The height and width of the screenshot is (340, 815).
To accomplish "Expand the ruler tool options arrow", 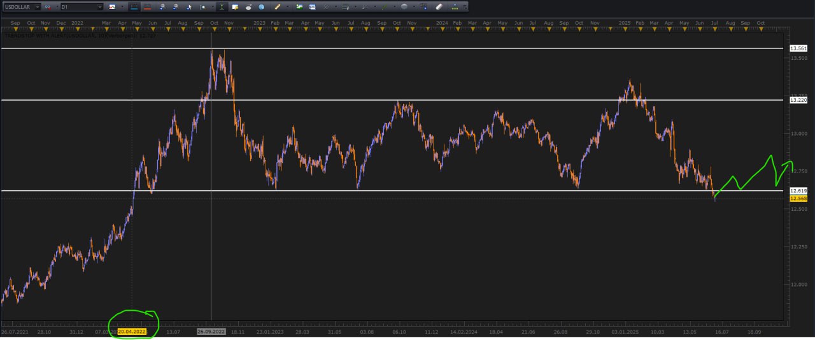I will [287, 6].
